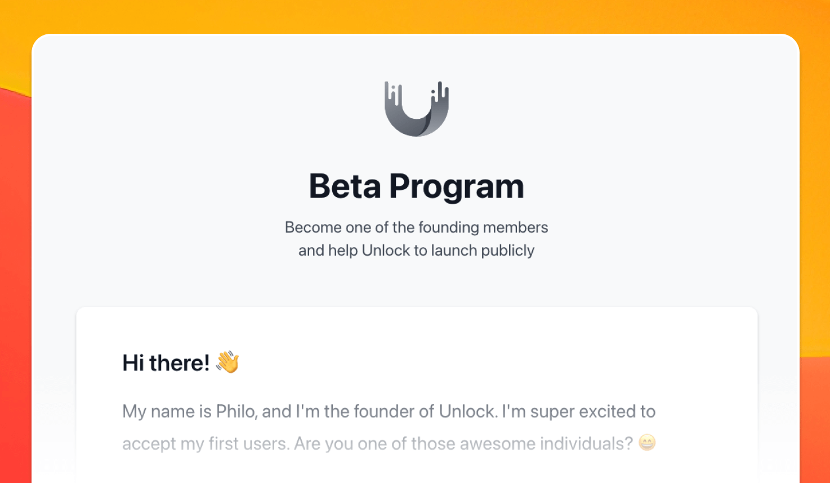Screen dimensions: 830x483
Task: Click the grinning face emoji
Action: [x=648, y=443]
